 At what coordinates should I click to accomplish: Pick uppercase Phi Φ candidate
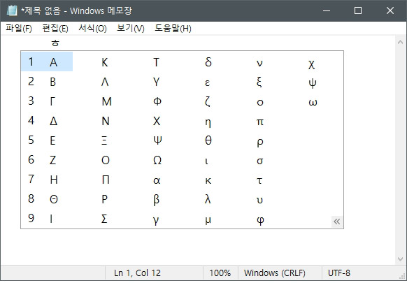click(x=157, y=101)
